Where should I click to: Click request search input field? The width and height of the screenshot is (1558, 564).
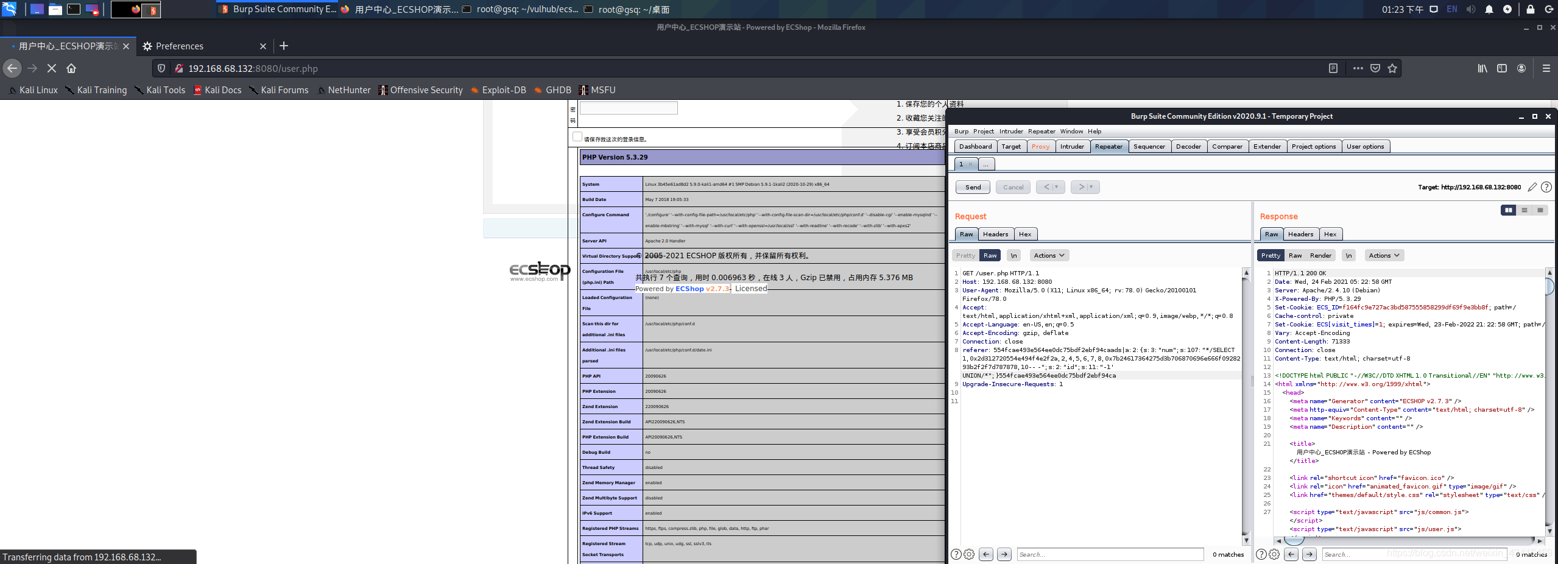[x=1110, y=554]
